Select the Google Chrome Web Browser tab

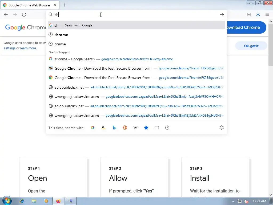[30, 5]
